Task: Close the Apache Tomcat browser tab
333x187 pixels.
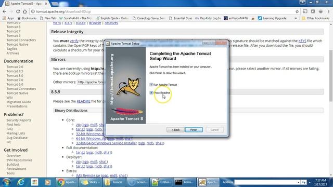Action: (x=46, y=4)
